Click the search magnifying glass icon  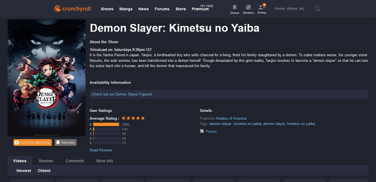coord(317,8)
